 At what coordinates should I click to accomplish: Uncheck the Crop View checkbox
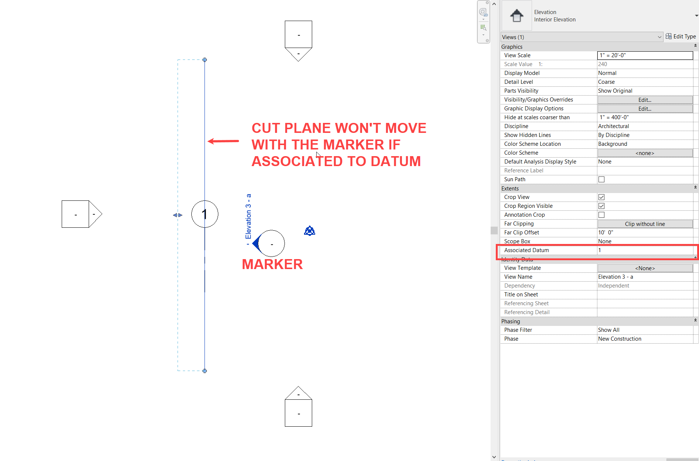601,197
